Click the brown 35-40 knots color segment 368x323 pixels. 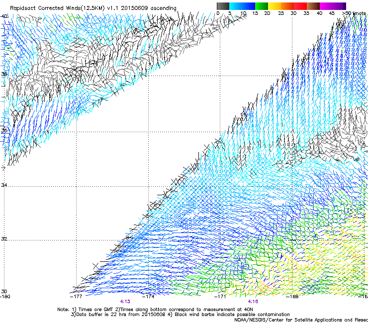pos(313,6)
